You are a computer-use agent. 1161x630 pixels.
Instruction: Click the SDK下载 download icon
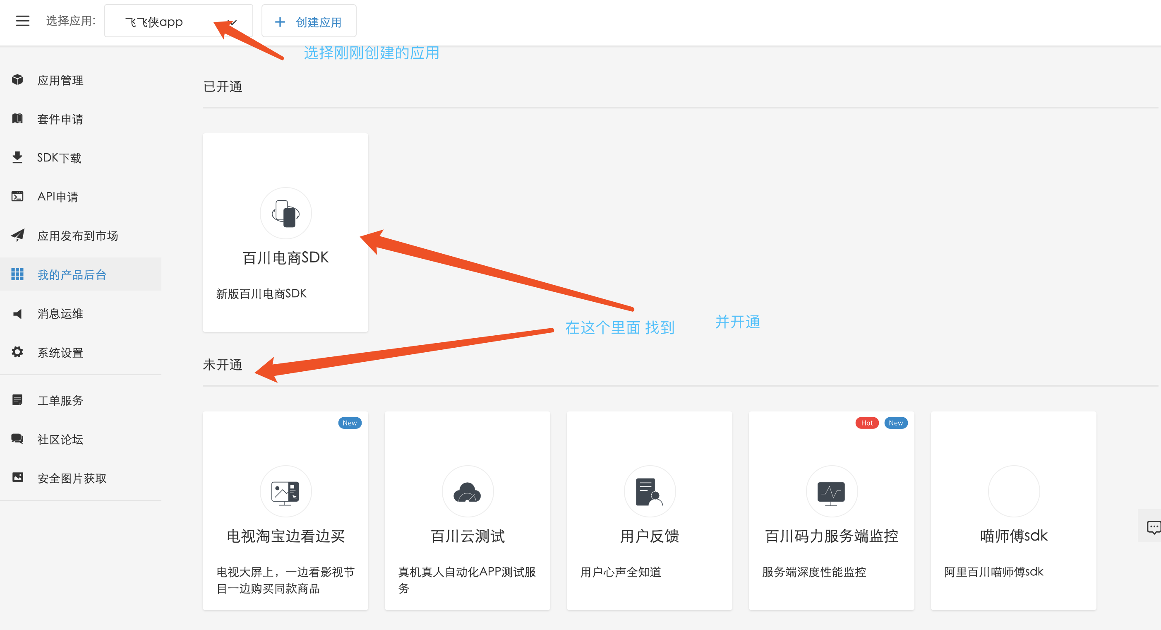[x=17, y=157]
